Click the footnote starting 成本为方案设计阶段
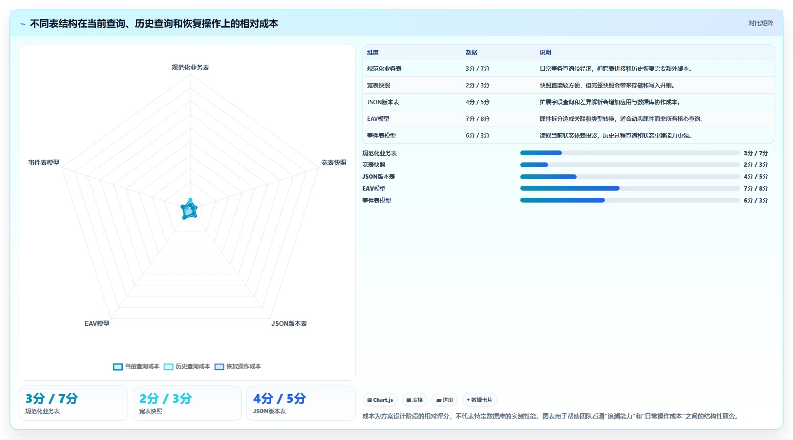 (551, 417)
